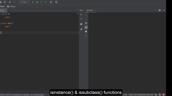Close the Test.py editor tab

(x=6, y=10)
